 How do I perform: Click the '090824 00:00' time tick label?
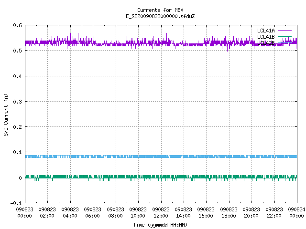296,213
